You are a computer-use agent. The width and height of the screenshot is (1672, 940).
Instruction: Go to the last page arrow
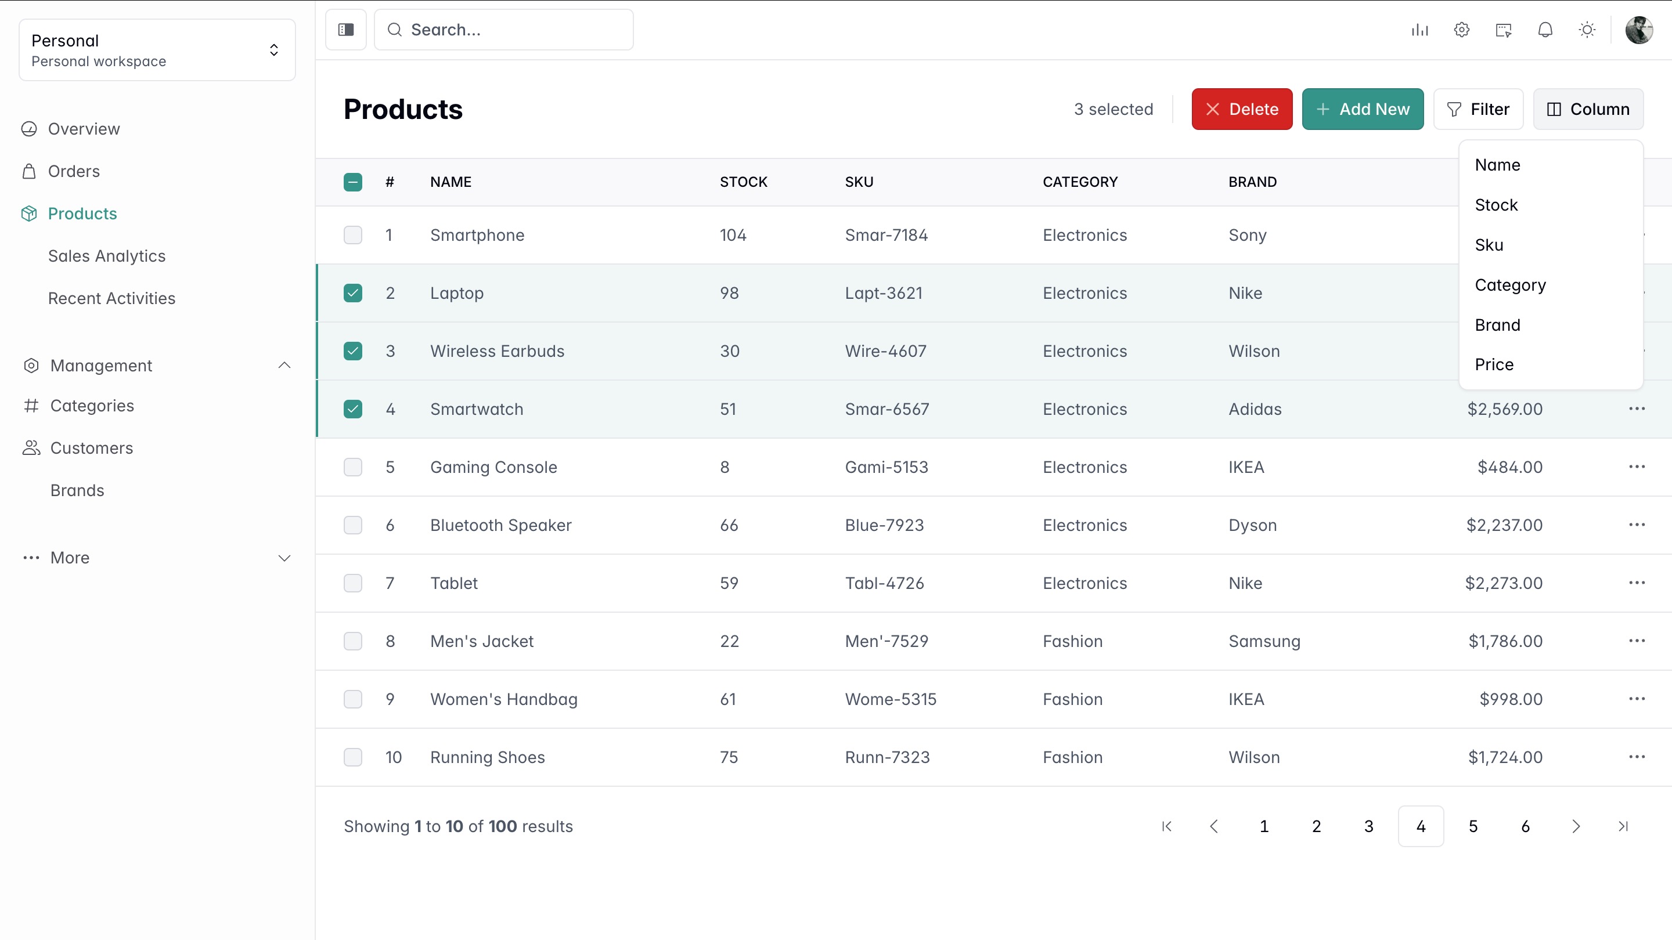pos(1623,826)
